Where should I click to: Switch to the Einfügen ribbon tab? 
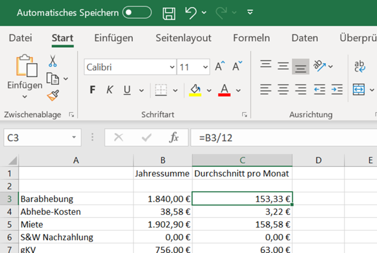tap(114, 38)
